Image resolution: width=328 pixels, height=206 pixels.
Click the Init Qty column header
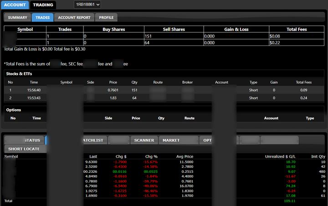click(x=318, y=156)
